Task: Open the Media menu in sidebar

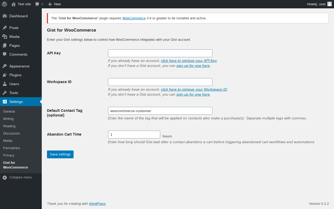Action: click(21, 37)
